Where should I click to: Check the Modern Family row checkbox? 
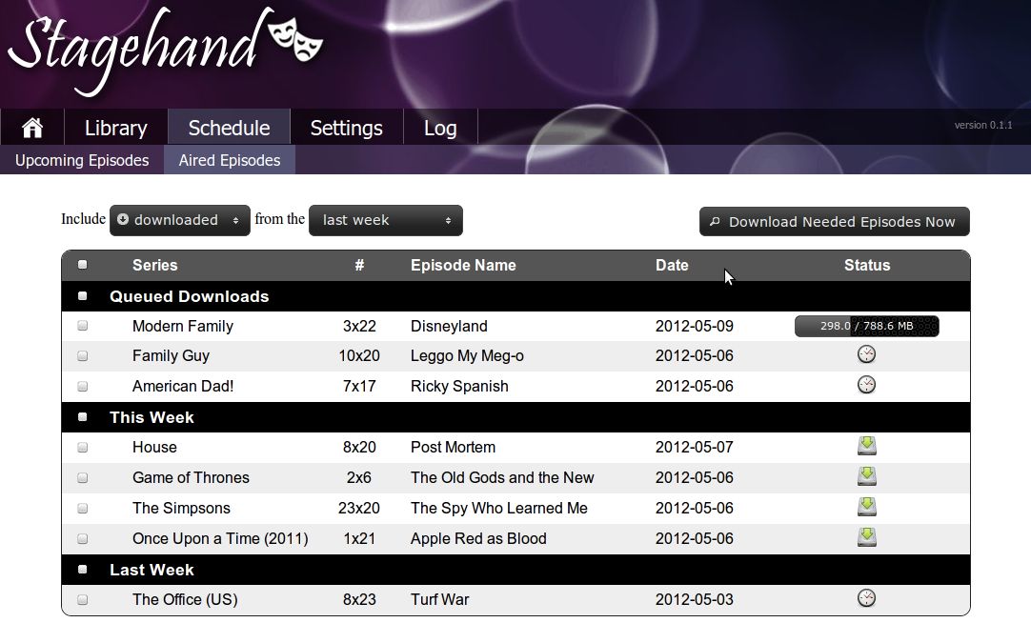(82, 325)
